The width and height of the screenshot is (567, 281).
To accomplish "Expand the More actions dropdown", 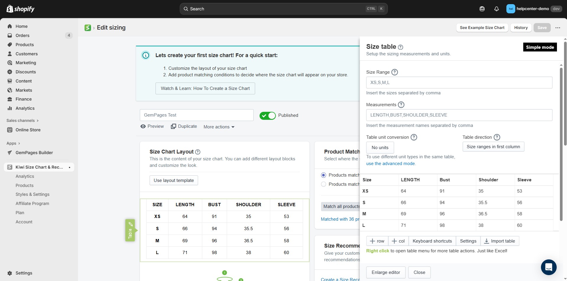I will point(219,127).
